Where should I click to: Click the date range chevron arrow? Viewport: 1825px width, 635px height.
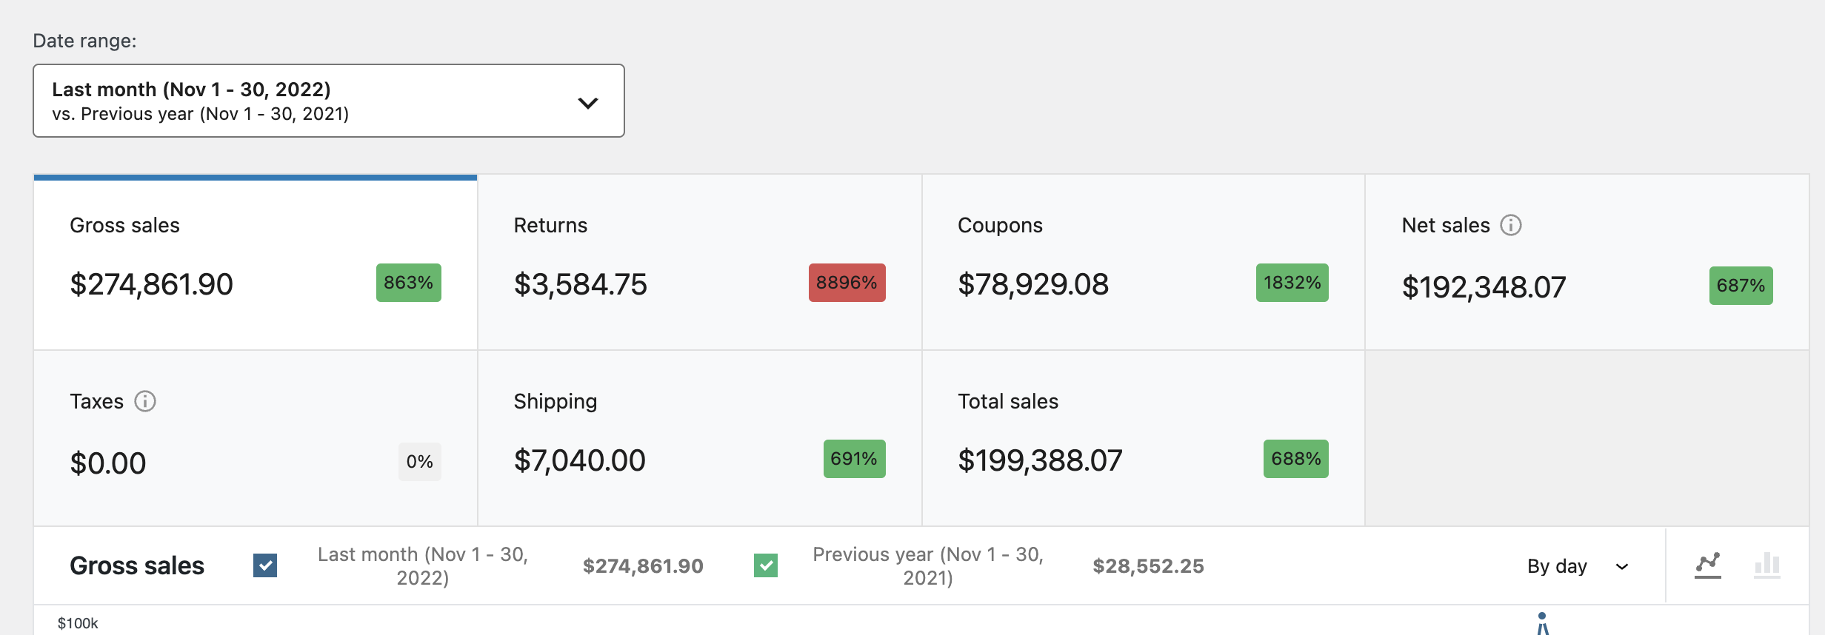[x=587, y=103]
